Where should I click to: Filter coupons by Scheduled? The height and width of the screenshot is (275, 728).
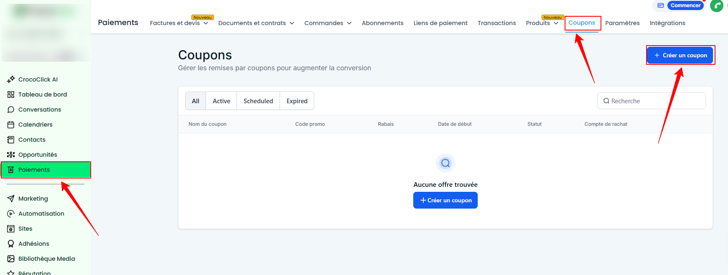pos(258,101)
